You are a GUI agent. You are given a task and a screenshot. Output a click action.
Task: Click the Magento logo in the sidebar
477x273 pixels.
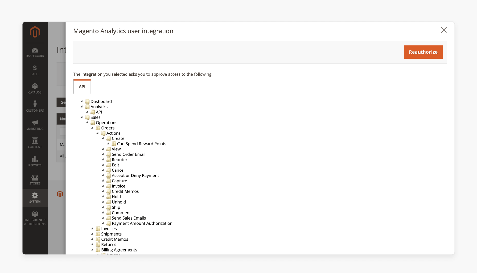point(35,32)
